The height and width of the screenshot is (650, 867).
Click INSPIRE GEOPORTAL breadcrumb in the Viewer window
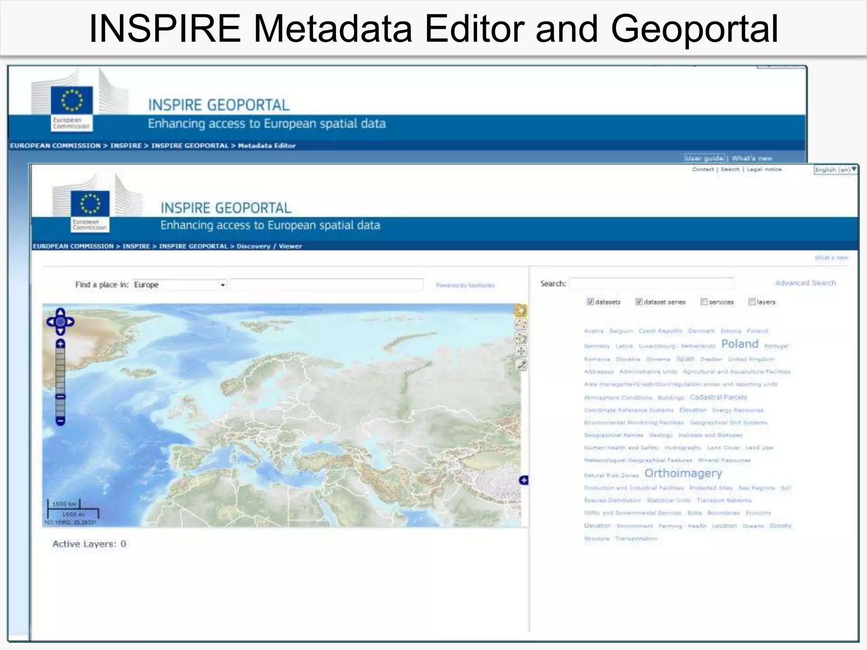coord(193,246)
